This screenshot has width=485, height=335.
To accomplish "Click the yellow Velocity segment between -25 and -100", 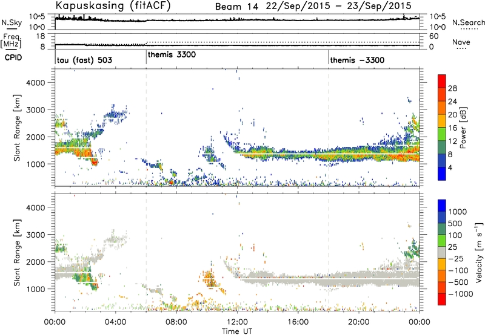I will 442,264.
